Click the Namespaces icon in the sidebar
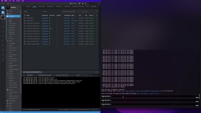Screen dimensions: 201x113 [8, 101]
